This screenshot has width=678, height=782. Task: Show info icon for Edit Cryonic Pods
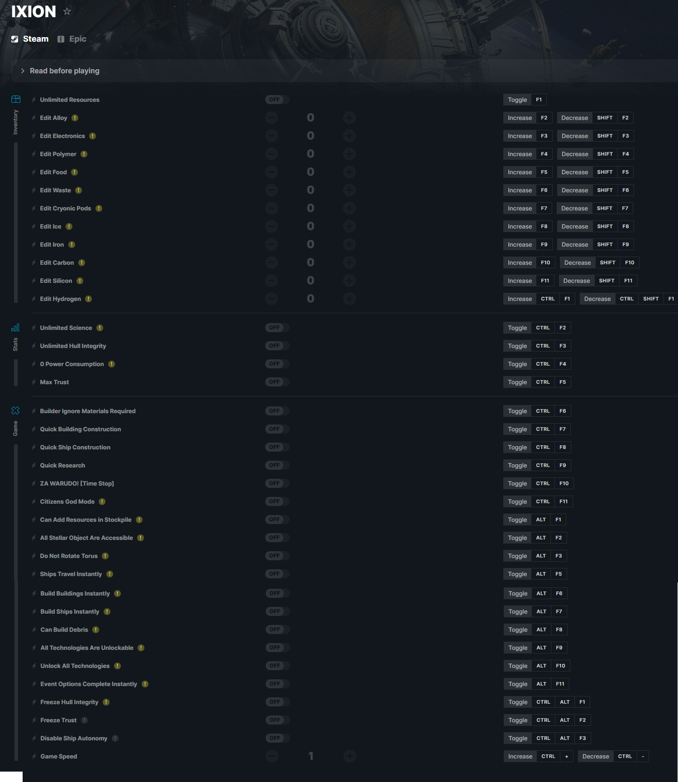tap(99, 208)
